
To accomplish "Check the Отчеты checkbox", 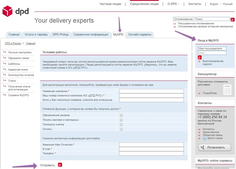I will [121, 129].
